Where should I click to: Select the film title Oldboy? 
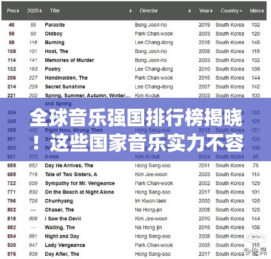[54, 34]
